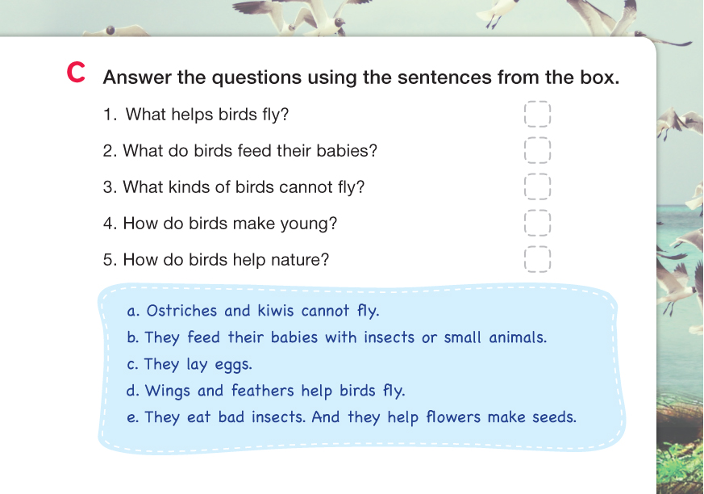This screenshot has height=494, width=704.
Task: Click question 3 about birds that cannot fly
Action: (234, 187)
